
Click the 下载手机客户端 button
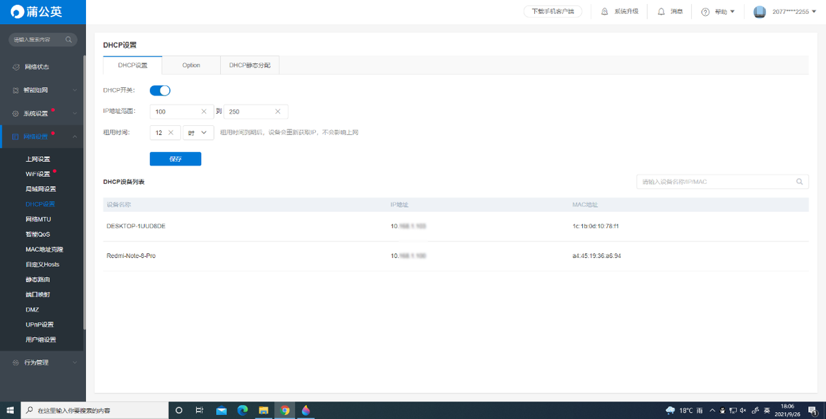(x=553, y=12)
